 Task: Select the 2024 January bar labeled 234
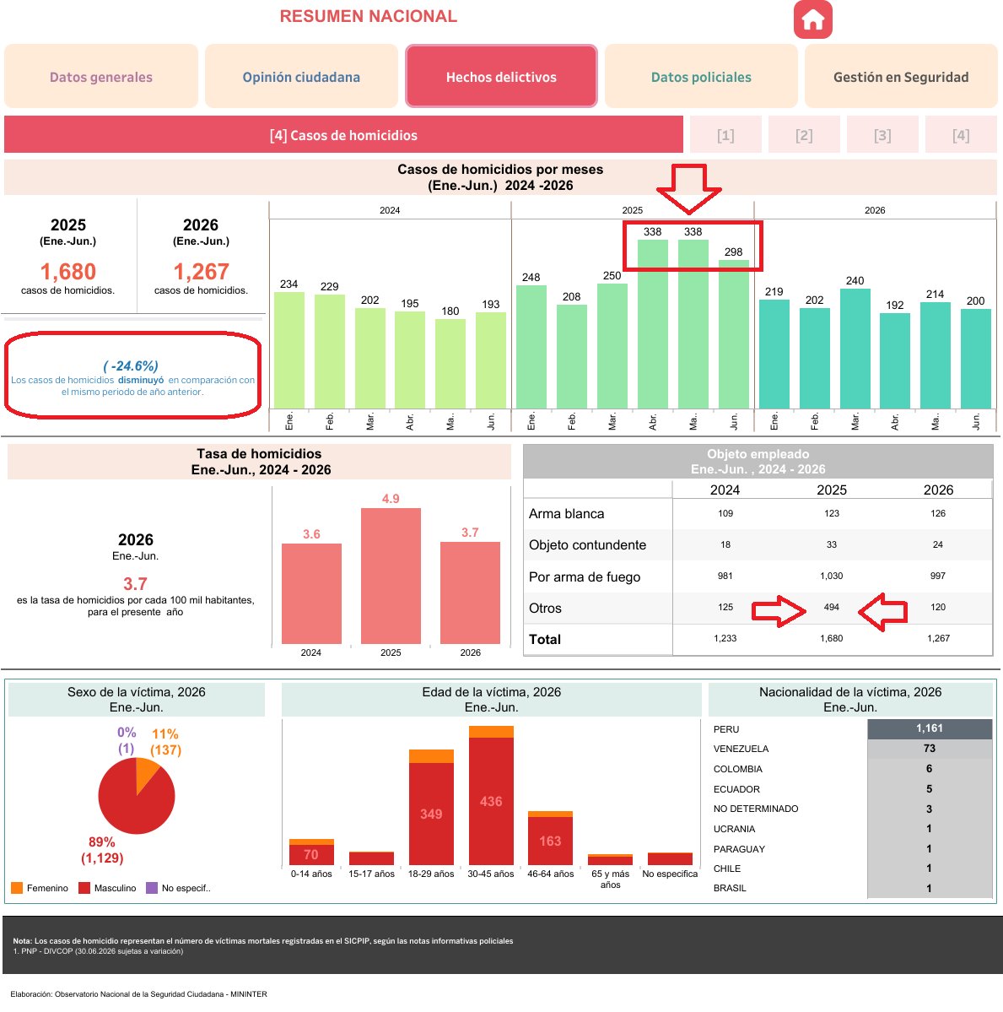click(x=289, y=349)
